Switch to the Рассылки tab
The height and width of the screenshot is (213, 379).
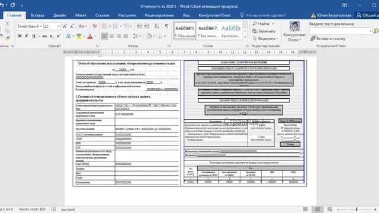coord(127,15)
